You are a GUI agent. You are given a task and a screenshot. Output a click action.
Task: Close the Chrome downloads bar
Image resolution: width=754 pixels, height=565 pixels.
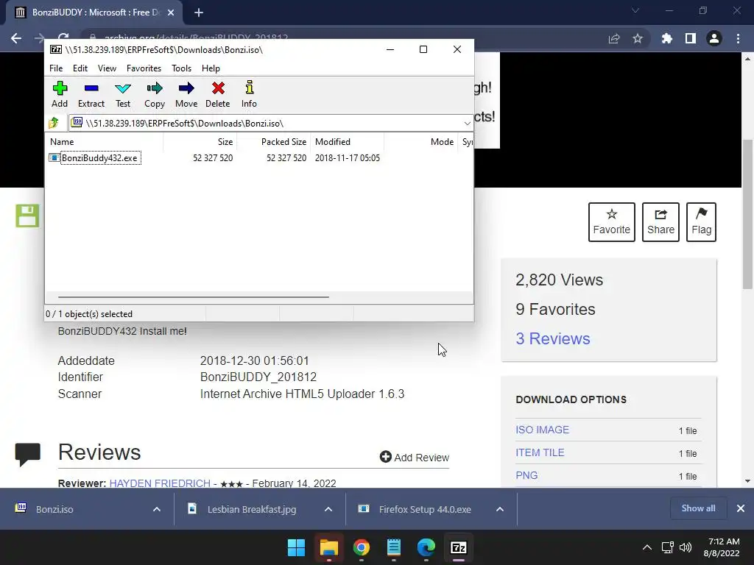[x=741, y=508]
